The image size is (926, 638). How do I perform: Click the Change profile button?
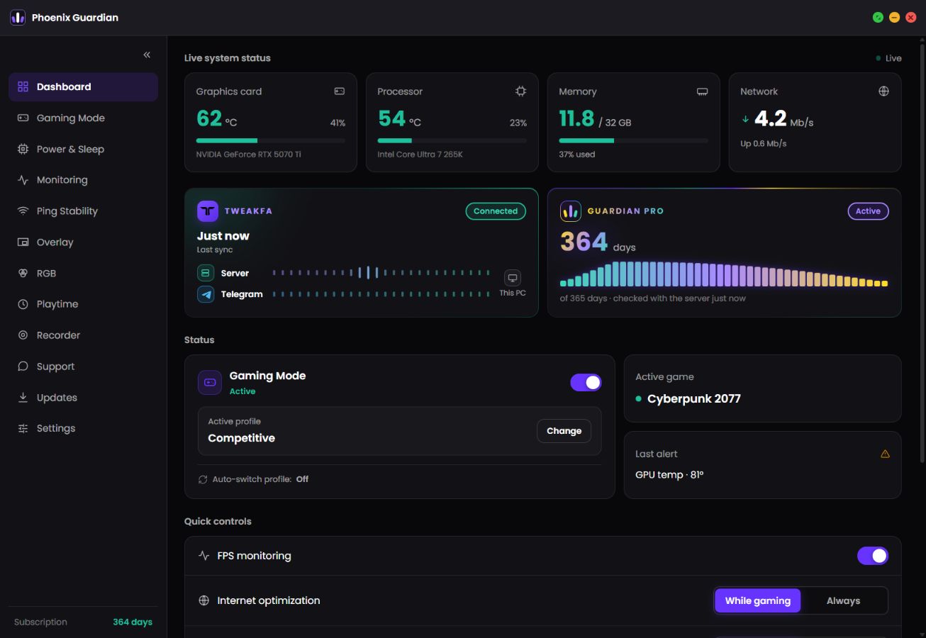pyautogui.click(x=564, y=431)
